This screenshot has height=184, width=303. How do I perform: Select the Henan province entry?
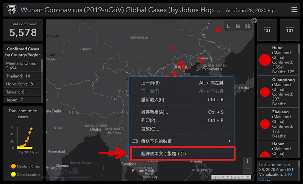(x=277, y=149)
